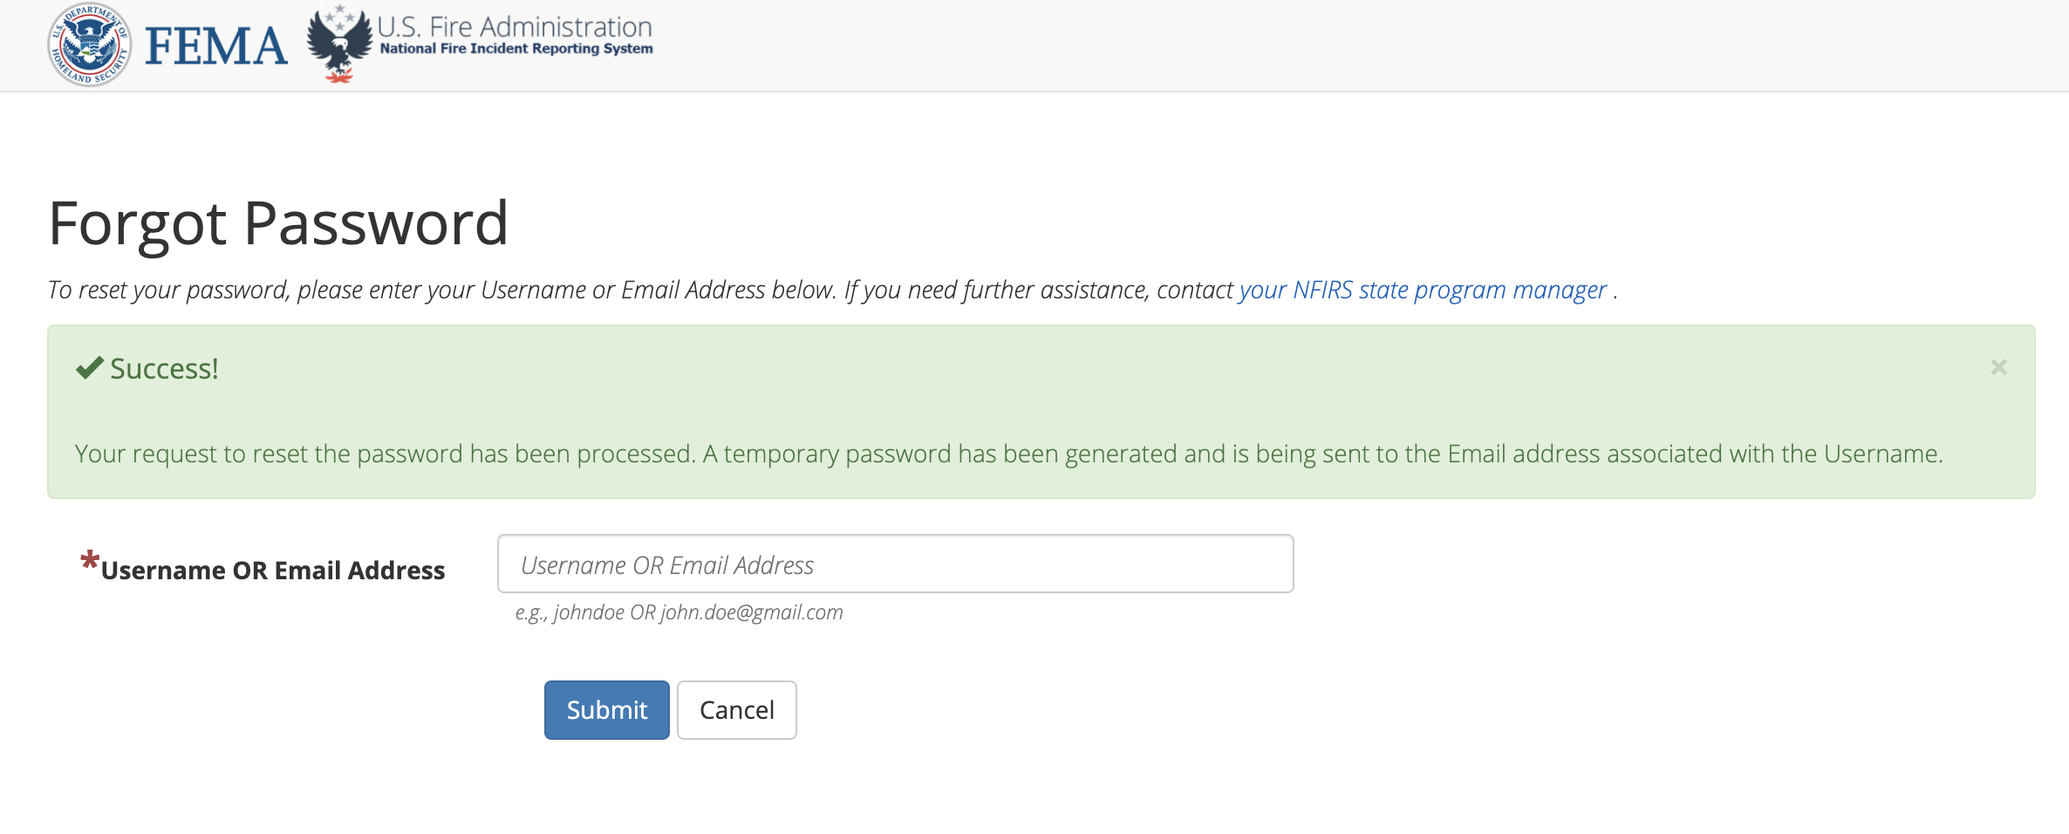Select the red asterisk next to the field label

click(88, 563)
